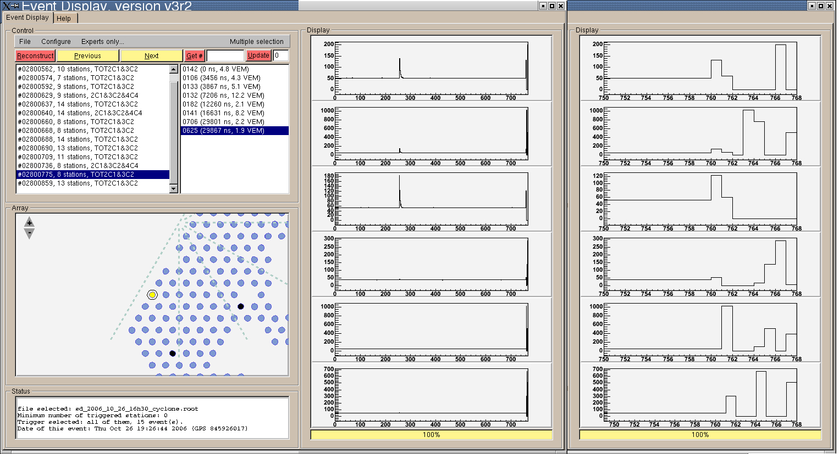Image resolution: width=839 pixels, height=454 pixels.
Task: Switch to the Help tab
Action: 64,18
